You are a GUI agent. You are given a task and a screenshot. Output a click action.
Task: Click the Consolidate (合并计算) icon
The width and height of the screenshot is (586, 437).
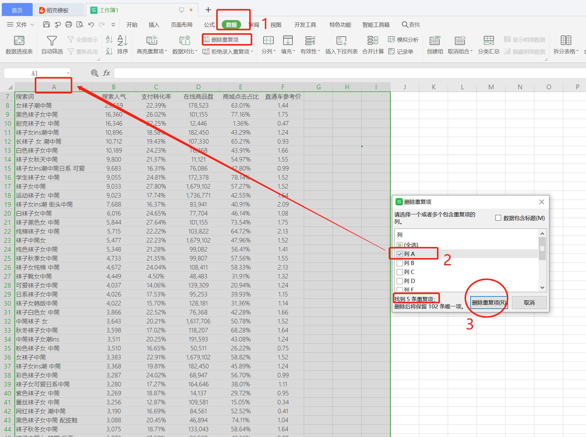click(373, 41)
